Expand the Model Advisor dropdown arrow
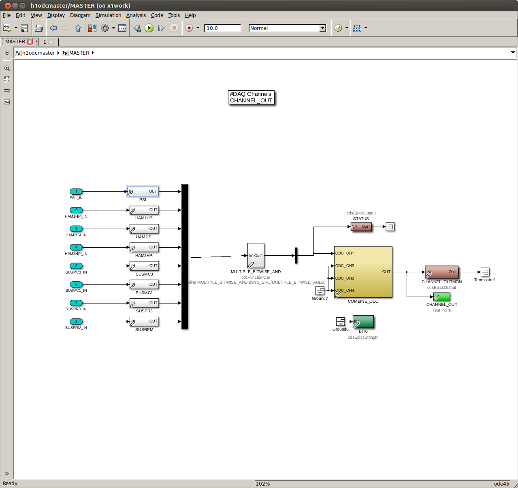518x488 pixels. pyautogui.click(x=347, y=28)
